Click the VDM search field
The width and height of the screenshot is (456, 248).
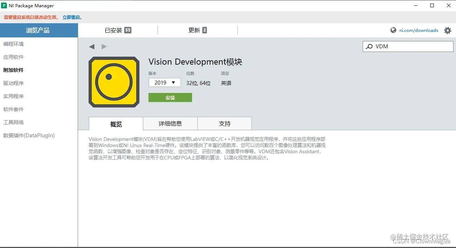408,46
